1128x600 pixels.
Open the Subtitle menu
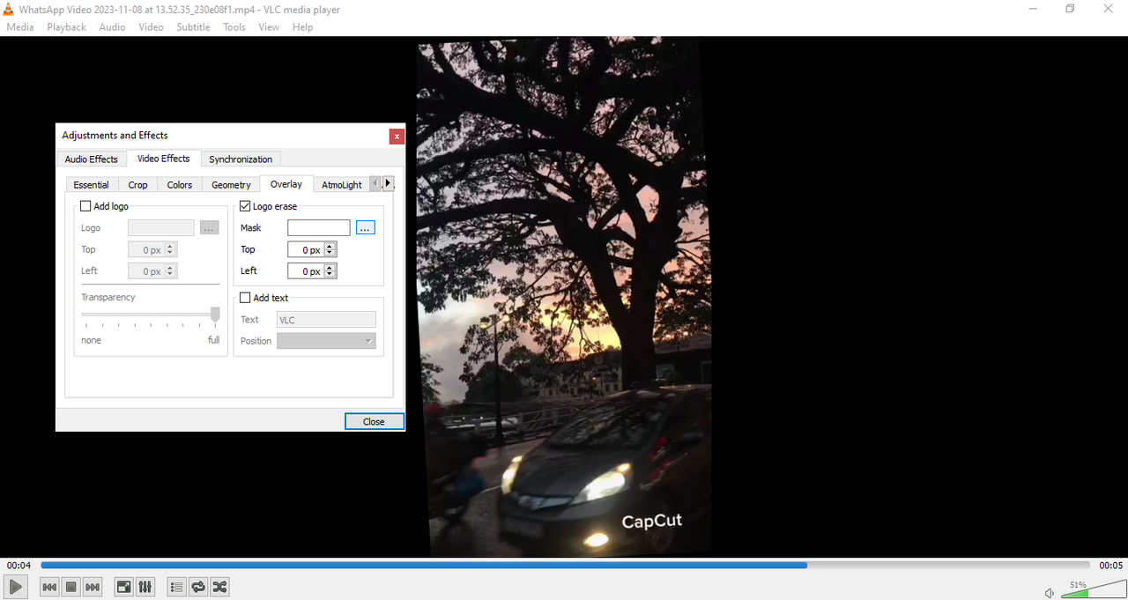[193, 27]
